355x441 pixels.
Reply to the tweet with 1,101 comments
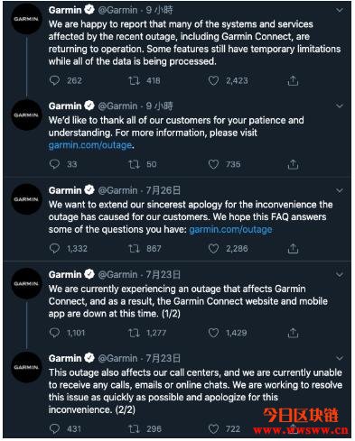coord(54,333)
